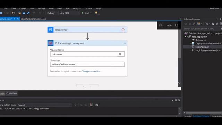The width and height of the screenshot is (222, 125).
Task: Click the Solution Explorer horizontal scrollbar thumb
Action: point(204,112)
